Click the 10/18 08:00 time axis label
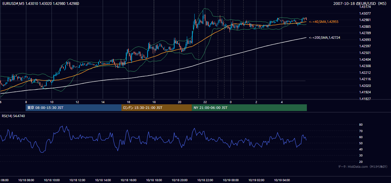391x183 pixels. point(26,180)
